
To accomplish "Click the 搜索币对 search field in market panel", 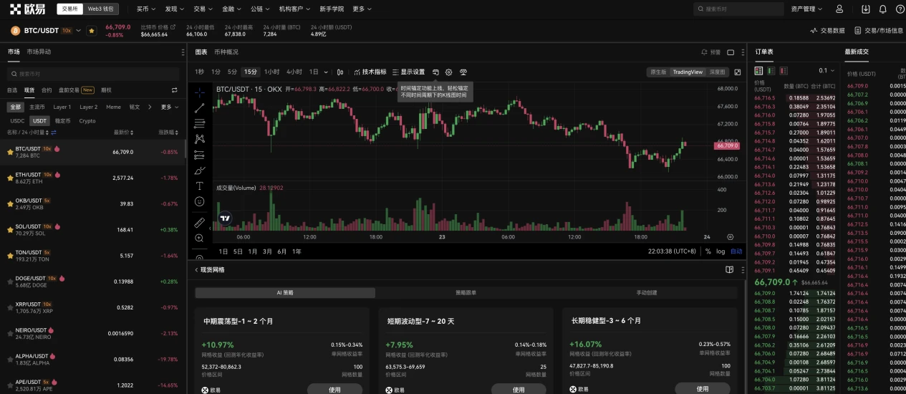I will tap(93, 74).
